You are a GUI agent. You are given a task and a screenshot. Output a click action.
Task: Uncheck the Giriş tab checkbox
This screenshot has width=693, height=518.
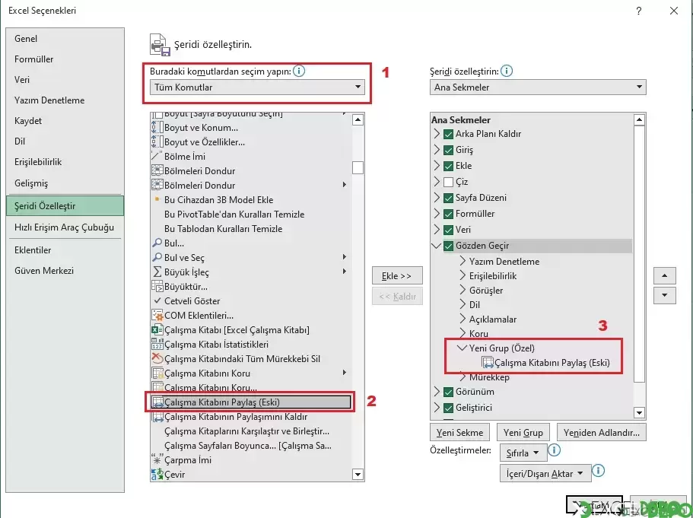[448, 150]
